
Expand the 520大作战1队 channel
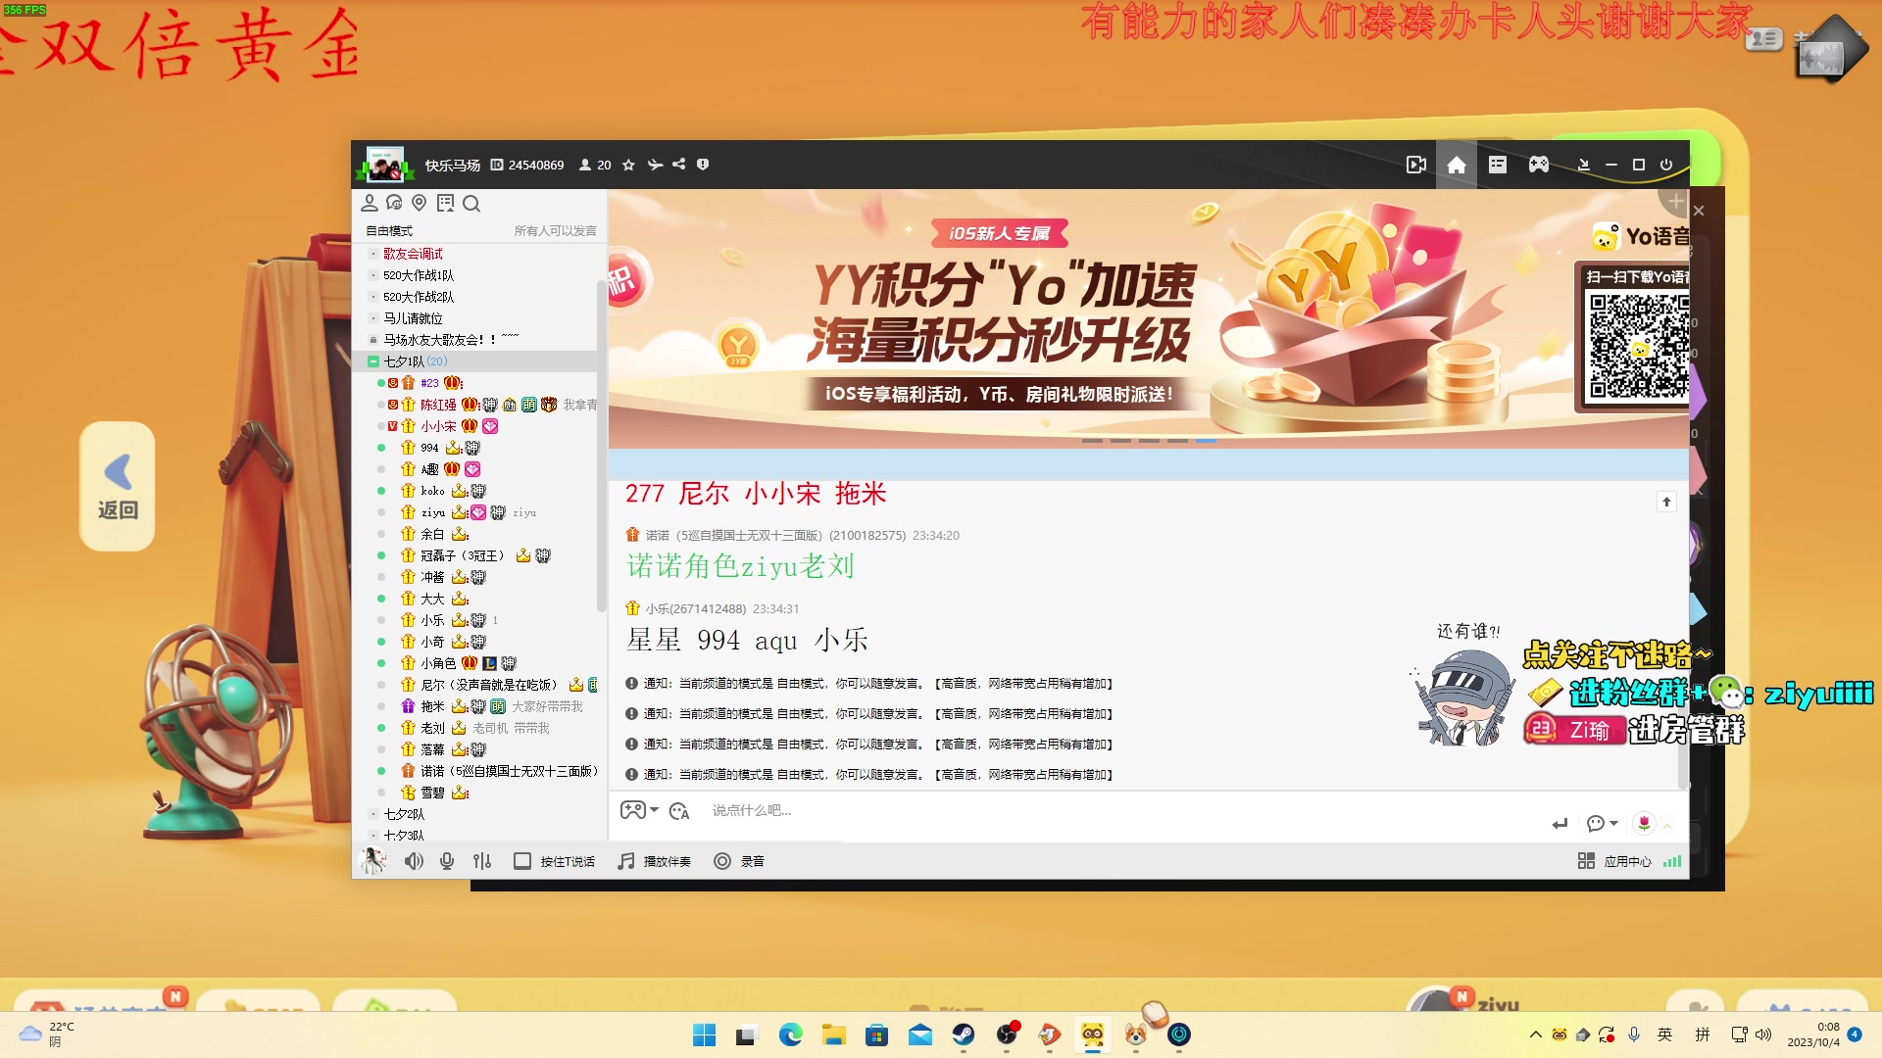point(373,275)
